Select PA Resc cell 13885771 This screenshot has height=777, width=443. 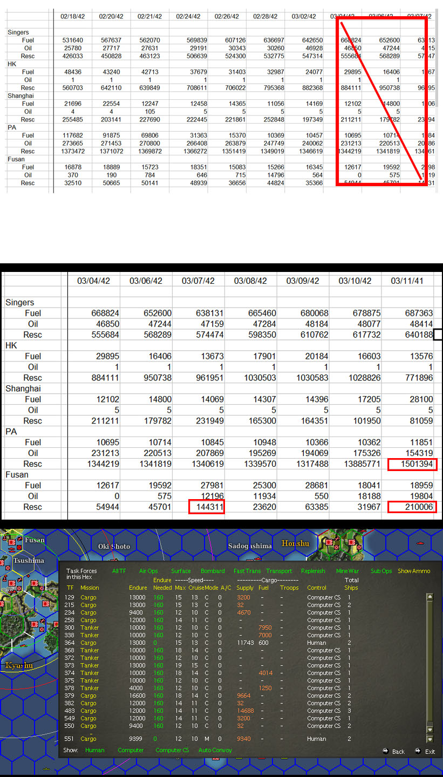(x=355, y=464)
